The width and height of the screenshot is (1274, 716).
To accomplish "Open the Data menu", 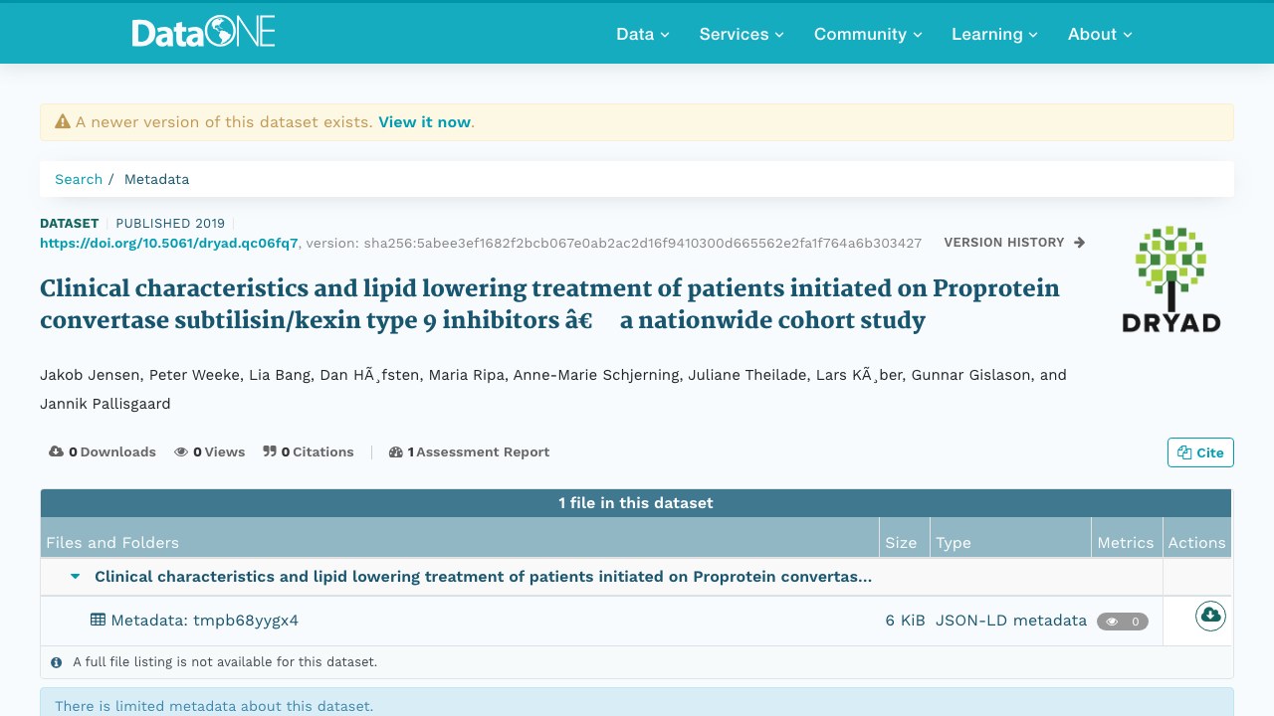I will coord(642,34).
